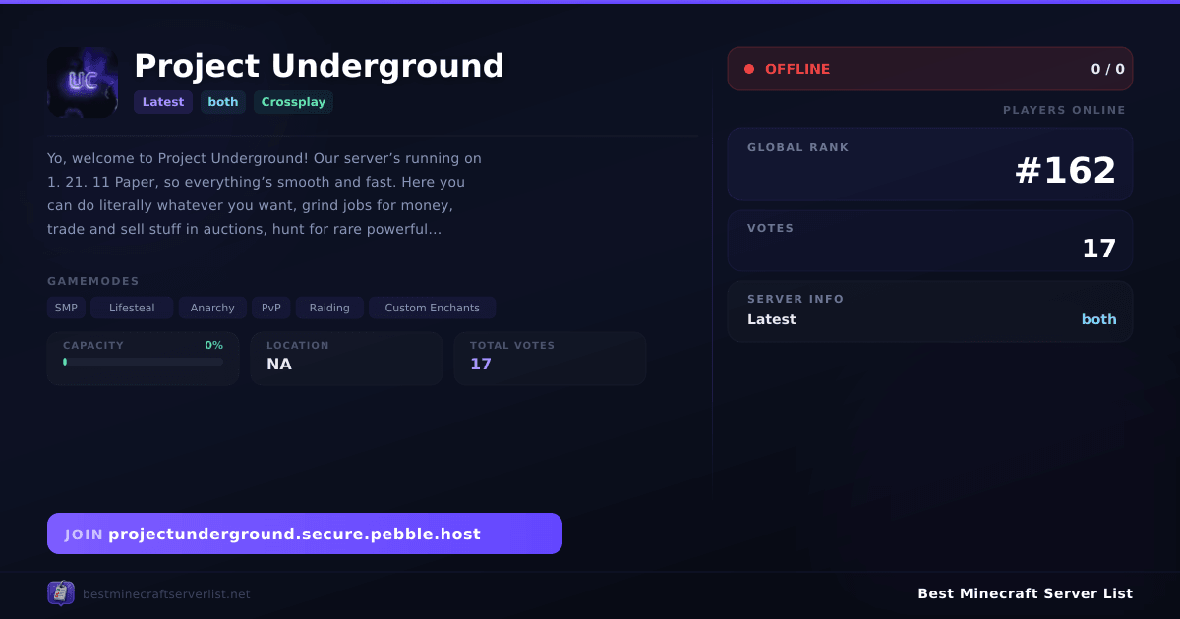Viewport: 1180px width, 619px height.
Task: Click the Lifesteal gamemode tag
Action: 132,308
